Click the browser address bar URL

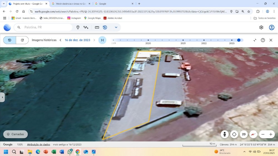(x=131, y=11)
